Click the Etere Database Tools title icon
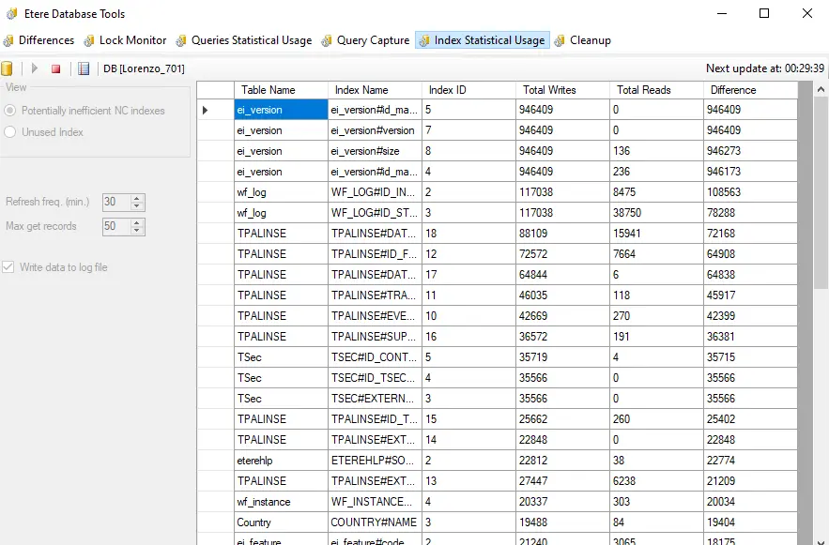 9,14
